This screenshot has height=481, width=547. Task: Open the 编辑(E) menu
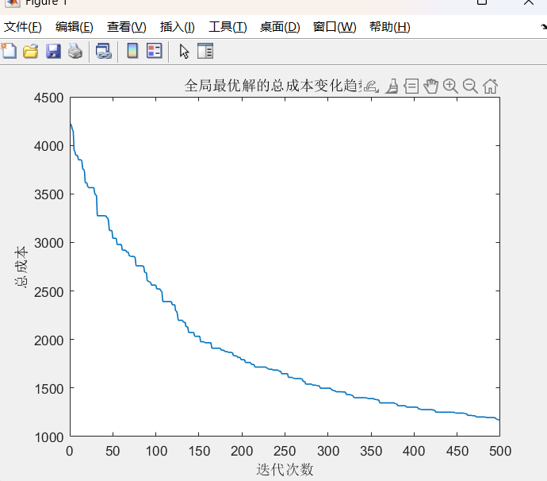coord(74,27)
